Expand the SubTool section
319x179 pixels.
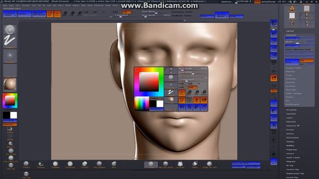(x=290, y=31)
